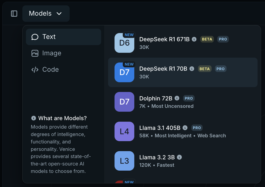This screenshot has height=187, width=265.
Task: Select the Text category tab
Action: point(63,37)
